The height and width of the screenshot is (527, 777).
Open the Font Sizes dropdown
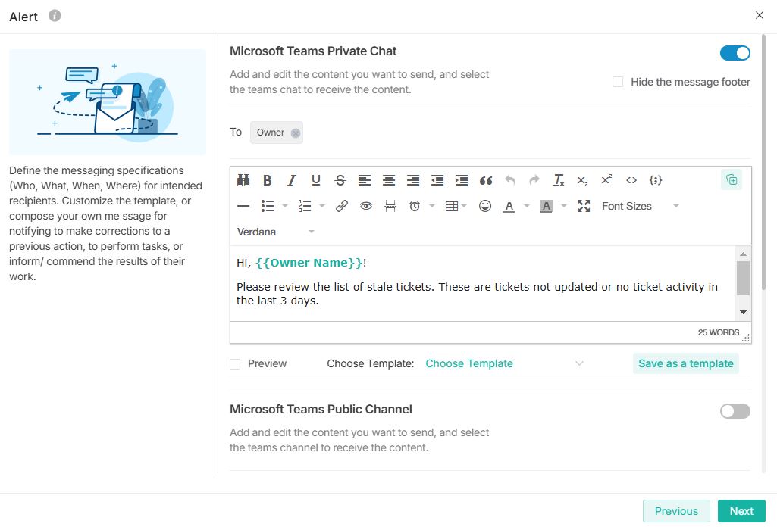tap(639, 206)
